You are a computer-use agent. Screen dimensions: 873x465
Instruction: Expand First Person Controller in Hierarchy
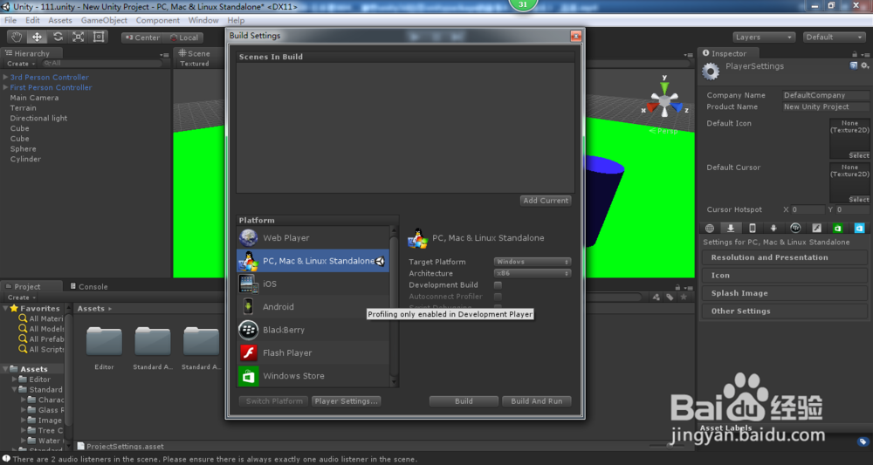5,87
